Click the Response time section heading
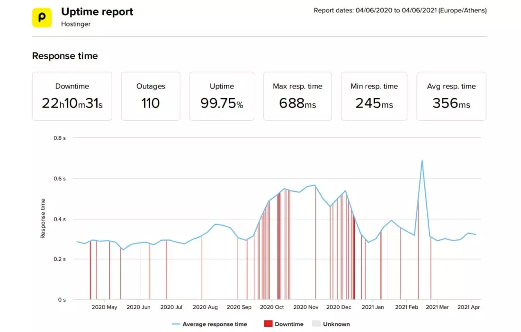The height and width of the screenshot is (332, 521). pos(65,56)
